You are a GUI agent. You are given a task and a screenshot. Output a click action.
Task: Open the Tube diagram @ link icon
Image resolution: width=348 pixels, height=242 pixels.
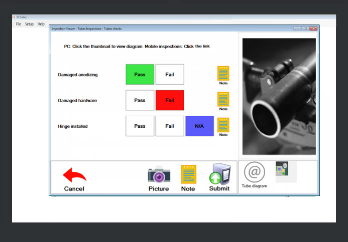254,172
